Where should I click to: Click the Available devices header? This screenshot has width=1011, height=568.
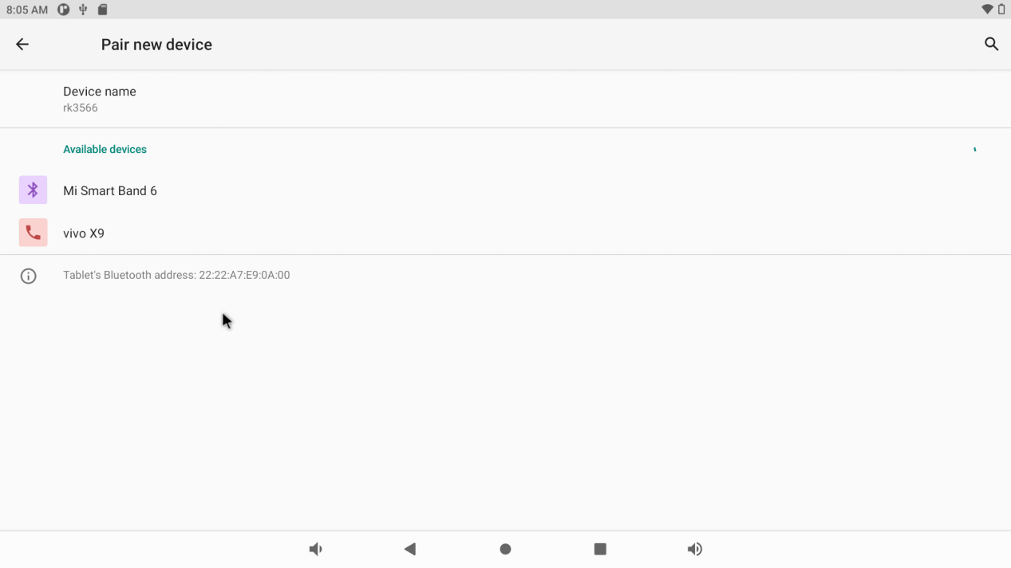pyautogui.click(x=105, y=150)
